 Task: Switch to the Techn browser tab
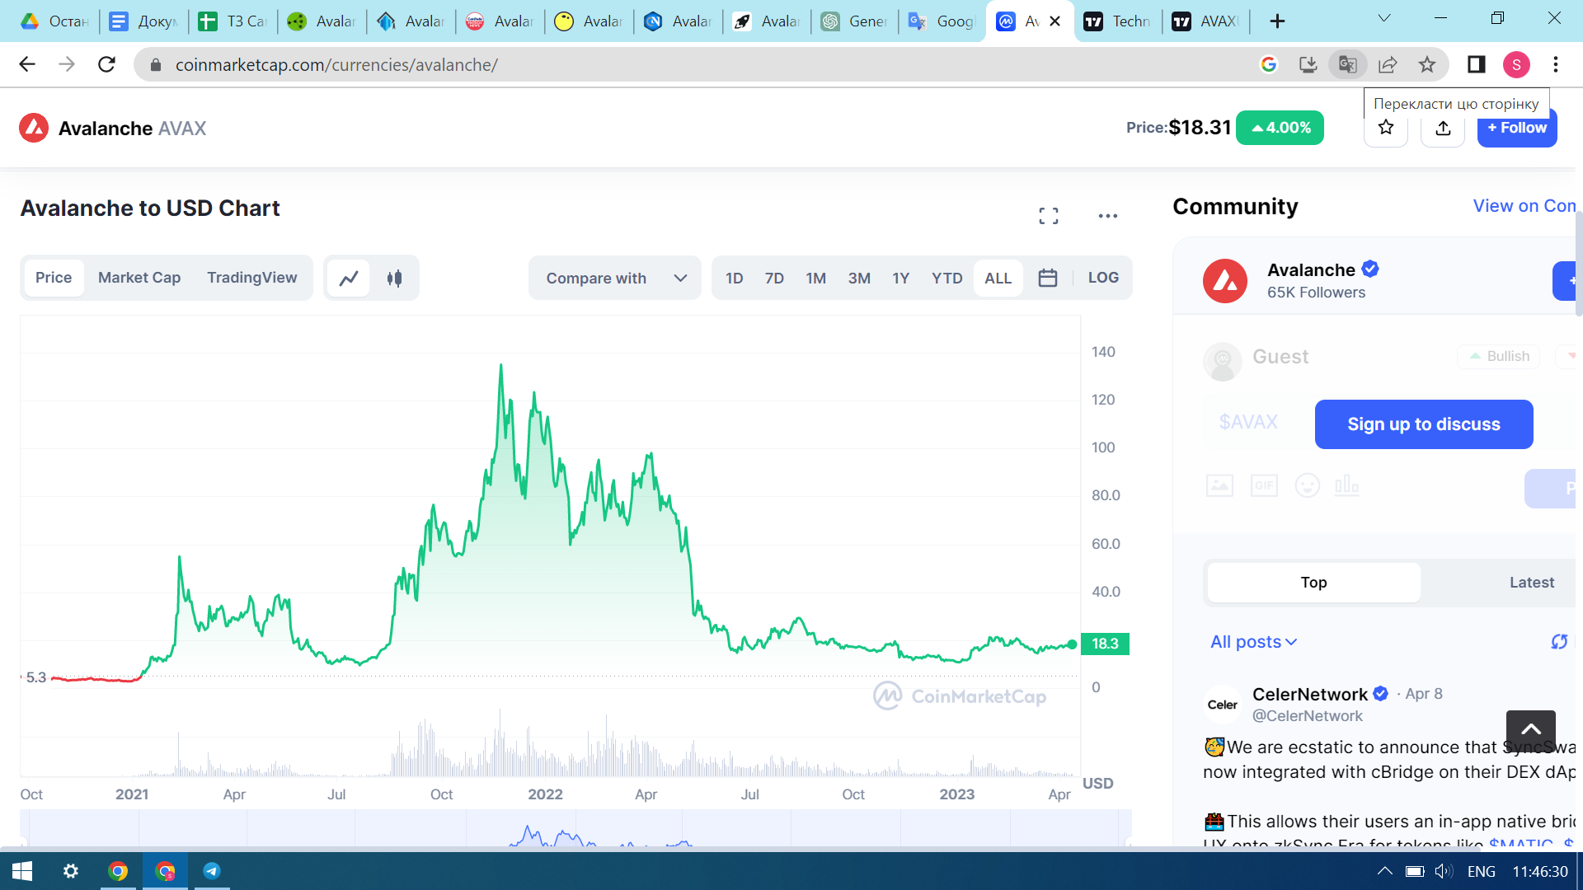pos(1119,21)
